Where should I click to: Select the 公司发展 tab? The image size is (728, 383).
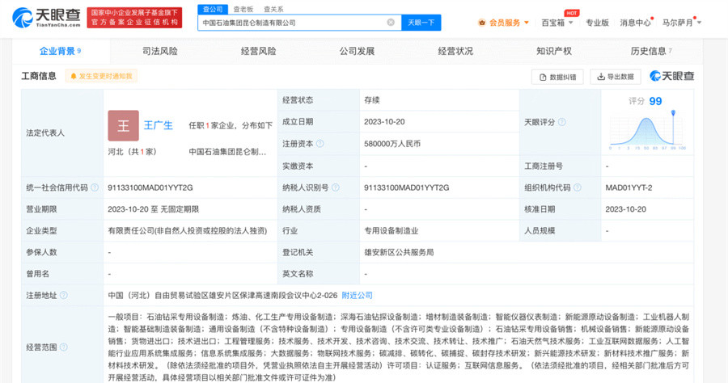coord(357,51)
